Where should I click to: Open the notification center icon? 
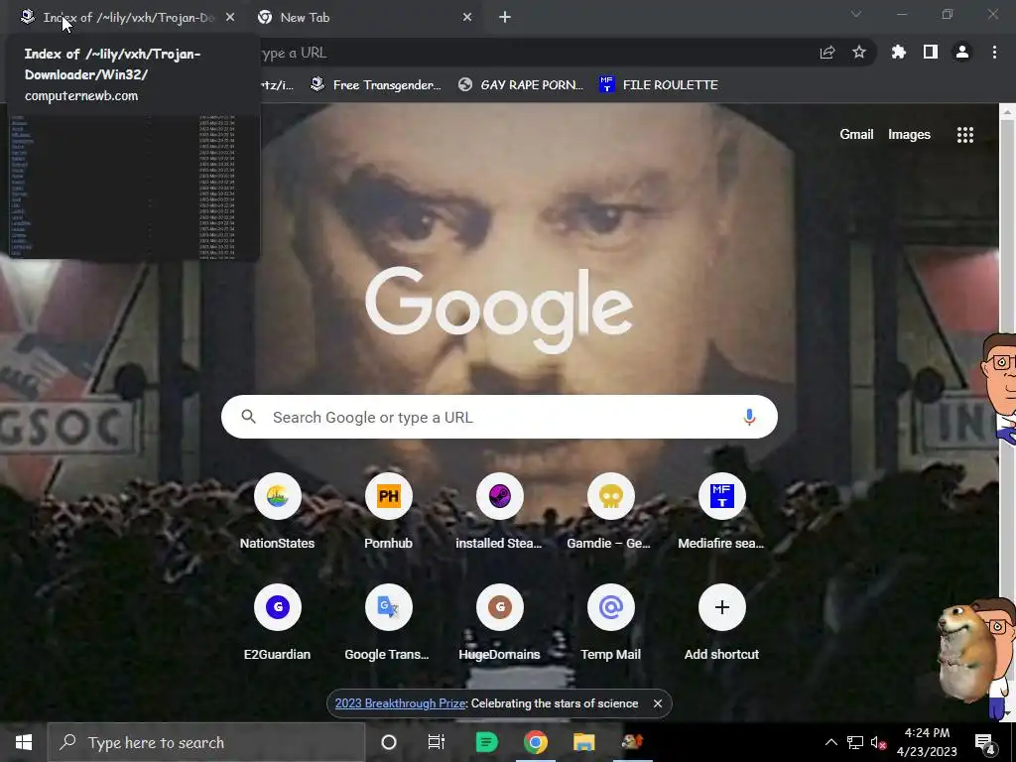pyautogui.click(x=985, y=742)
